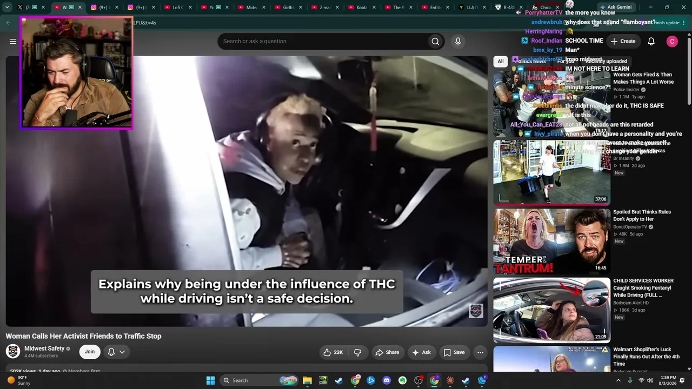
Task: Click the Bodycam Alert HD channel name
Action: point(631,303)
